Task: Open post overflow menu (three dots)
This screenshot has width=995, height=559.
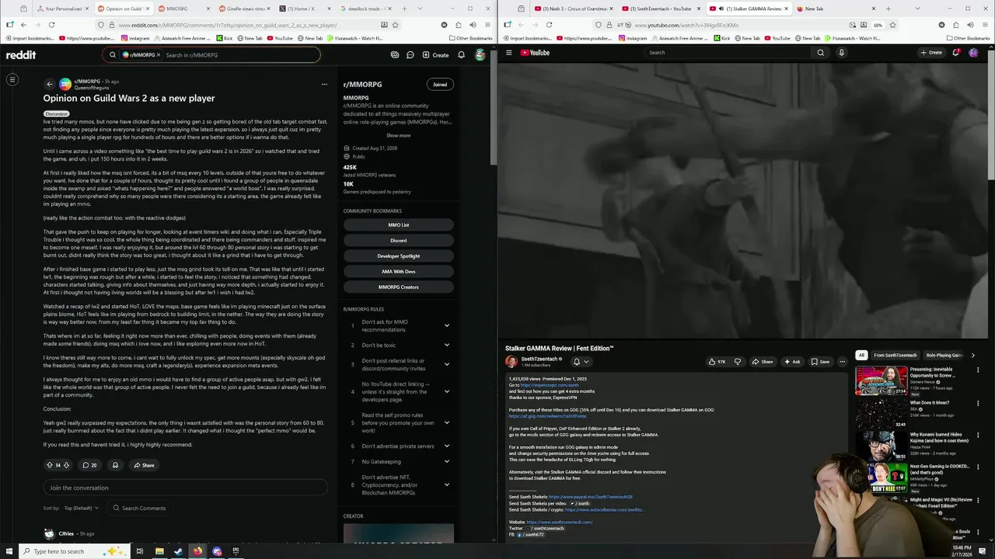Action: click(x=324, y=84)
